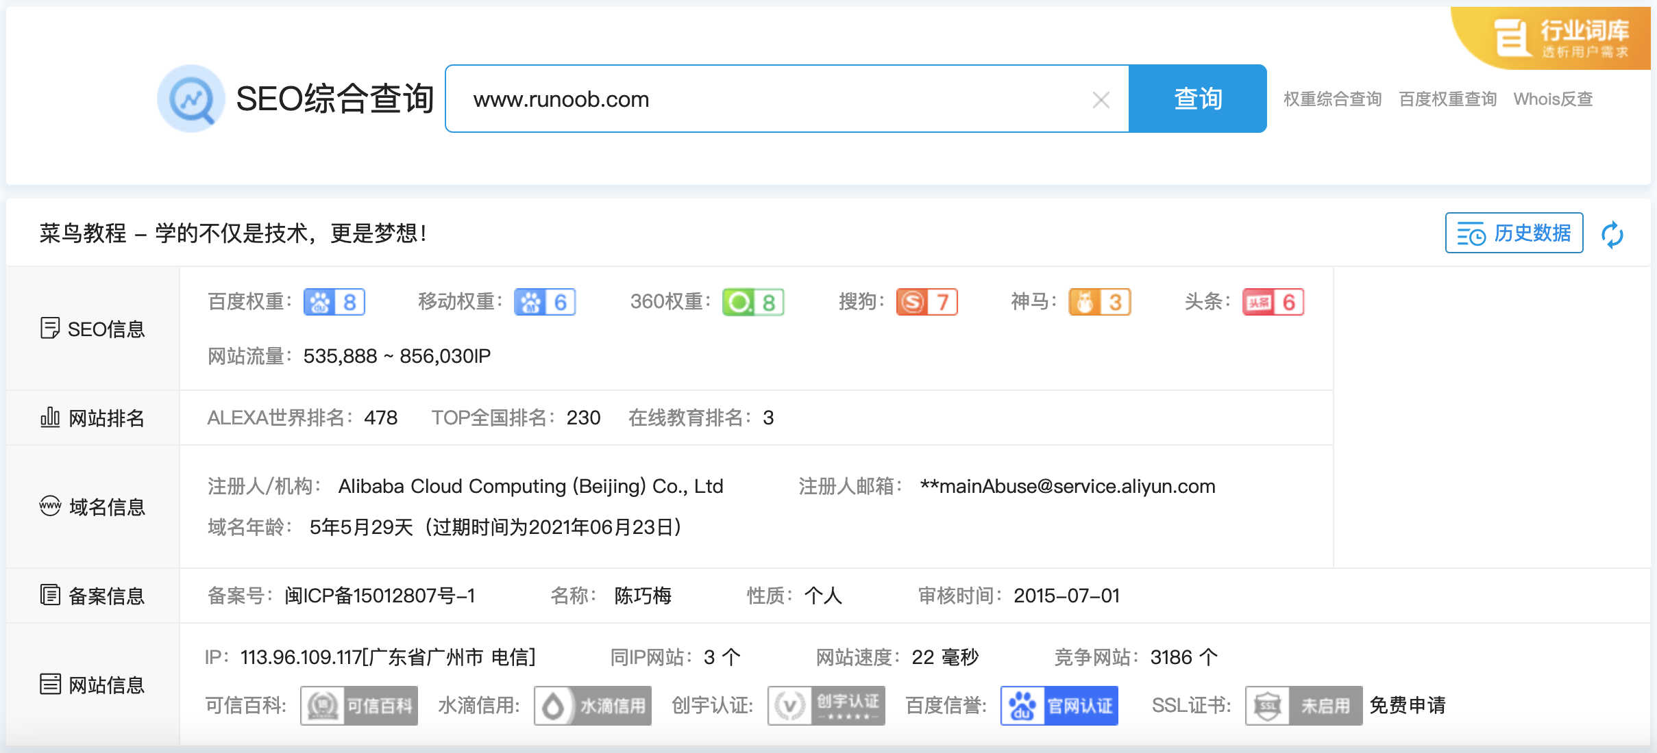Click the 网站信息 section icon
This screenshot has height=753, width=1657.
(50, 684)
